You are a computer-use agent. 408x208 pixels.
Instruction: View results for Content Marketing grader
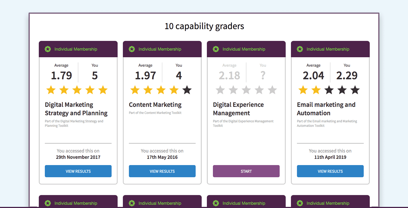(162, 171)
